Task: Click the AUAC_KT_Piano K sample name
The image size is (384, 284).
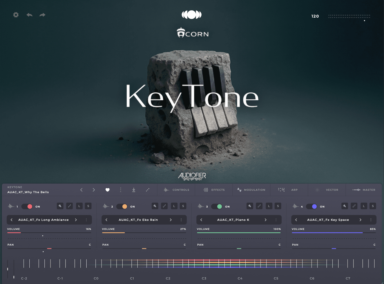Action: point(233,220)
